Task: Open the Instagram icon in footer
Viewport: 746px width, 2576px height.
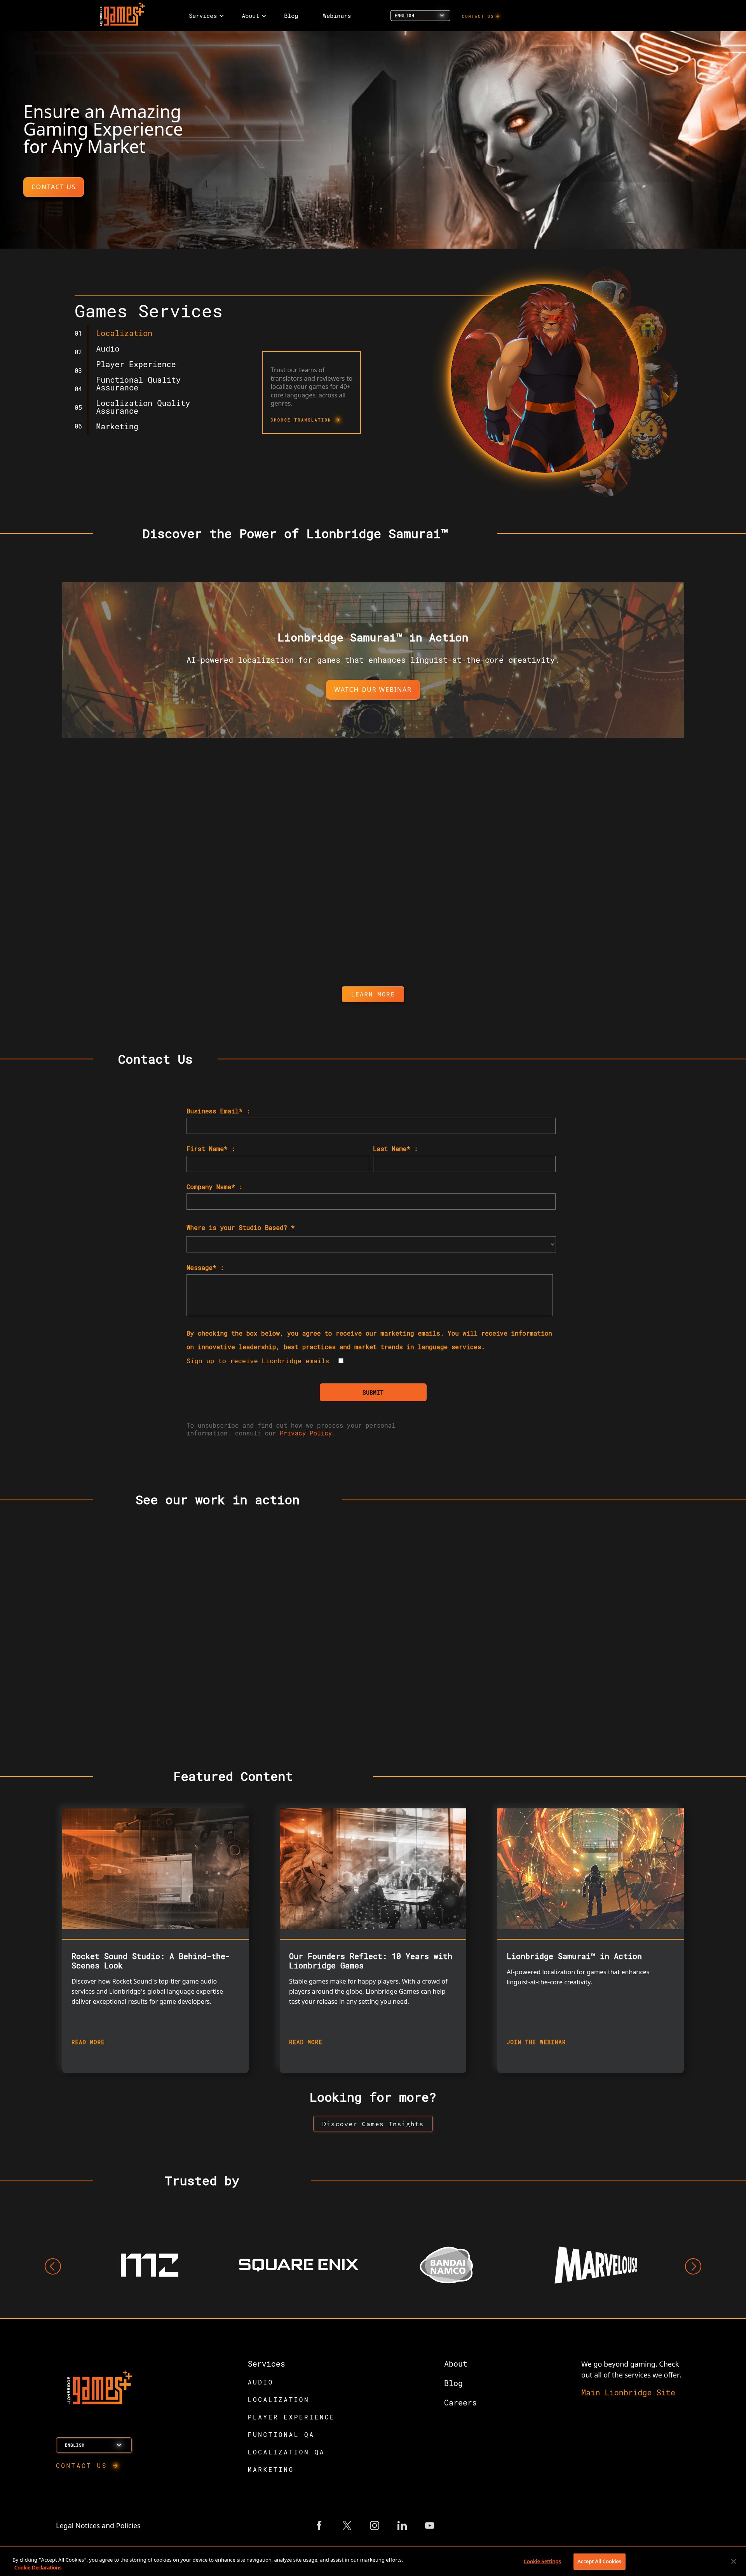Action: (x=374, y=2526)
